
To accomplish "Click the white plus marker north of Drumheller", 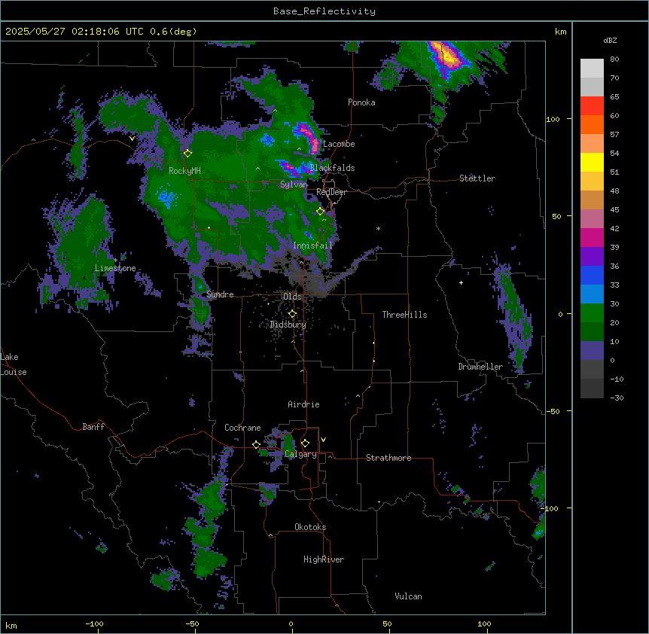I will (x=461, y=282).
